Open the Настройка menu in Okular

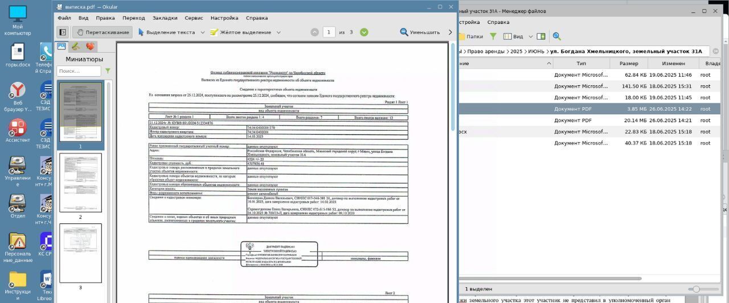pos(224,18)
